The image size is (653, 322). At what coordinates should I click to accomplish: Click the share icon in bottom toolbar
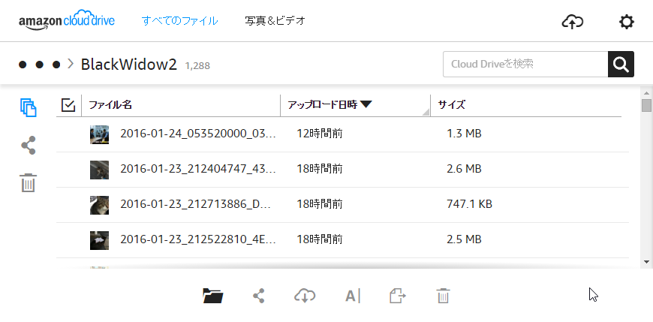pos(259,296)
